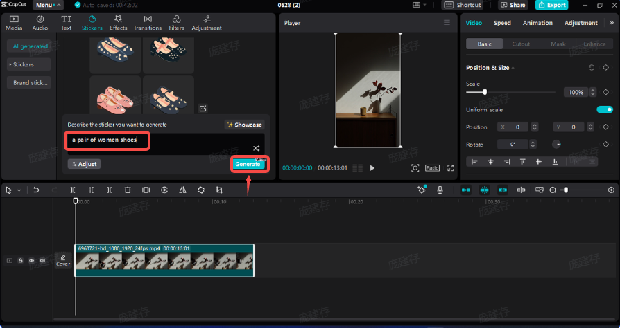Toggle timeline linkage
Image resolution: width=620 pixels, height=328 pixels.
[x=503, y=190]
